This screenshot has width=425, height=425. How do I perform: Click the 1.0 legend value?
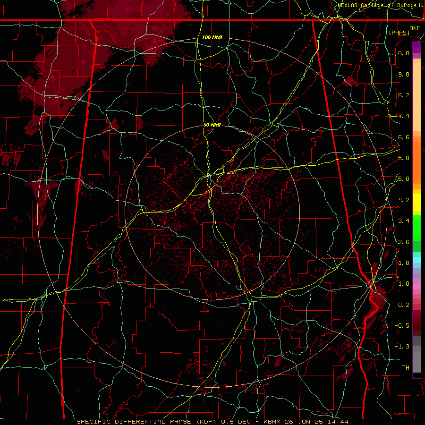coord(404,284)
